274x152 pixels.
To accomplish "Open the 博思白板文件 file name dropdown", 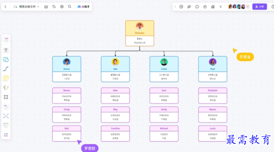I will click(x=26, y=7).
